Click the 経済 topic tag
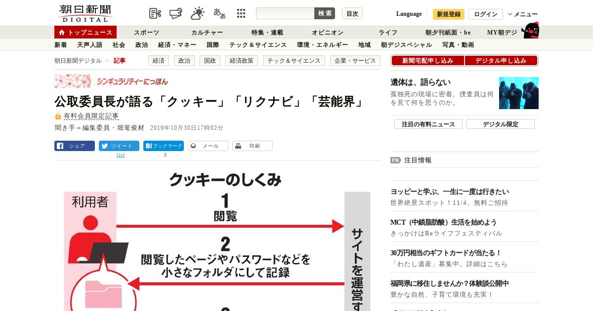The height and width of the screenshot is (311, 593). (159, 61)
